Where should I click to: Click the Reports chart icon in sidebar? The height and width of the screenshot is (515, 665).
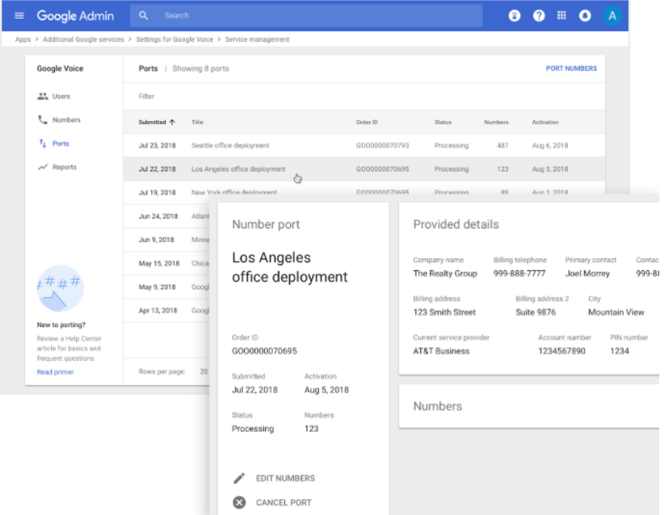pos(43,167)
